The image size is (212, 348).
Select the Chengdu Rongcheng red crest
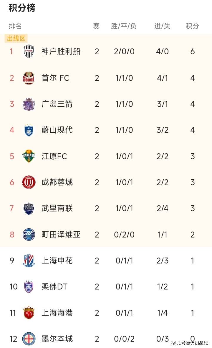pos(29,182)
